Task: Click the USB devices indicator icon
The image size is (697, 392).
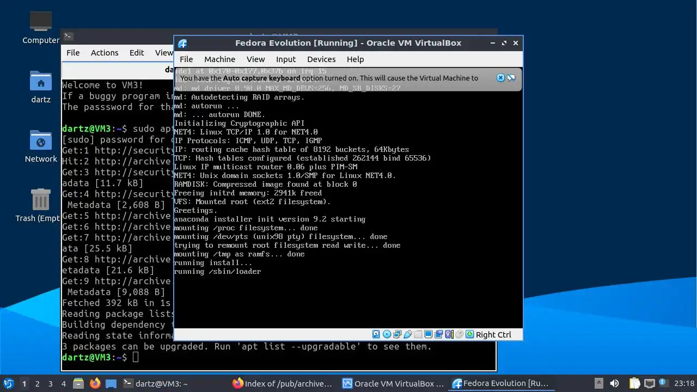Action: coord(407,334)
